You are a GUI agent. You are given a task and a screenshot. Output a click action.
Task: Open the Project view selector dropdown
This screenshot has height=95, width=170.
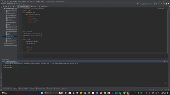coord(3,6)
